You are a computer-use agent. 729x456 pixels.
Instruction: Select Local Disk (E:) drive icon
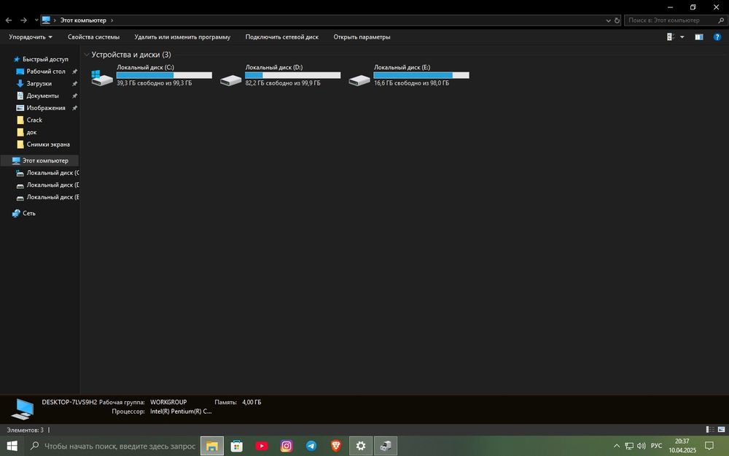coord(359,80)
